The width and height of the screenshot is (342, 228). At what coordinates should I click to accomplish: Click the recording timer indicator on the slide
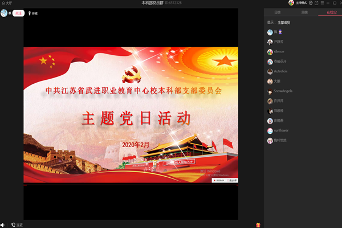pos(219,181)
